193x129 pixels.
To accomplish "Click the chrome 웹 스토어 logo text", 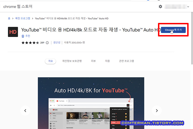I will [x=18, y=6].
